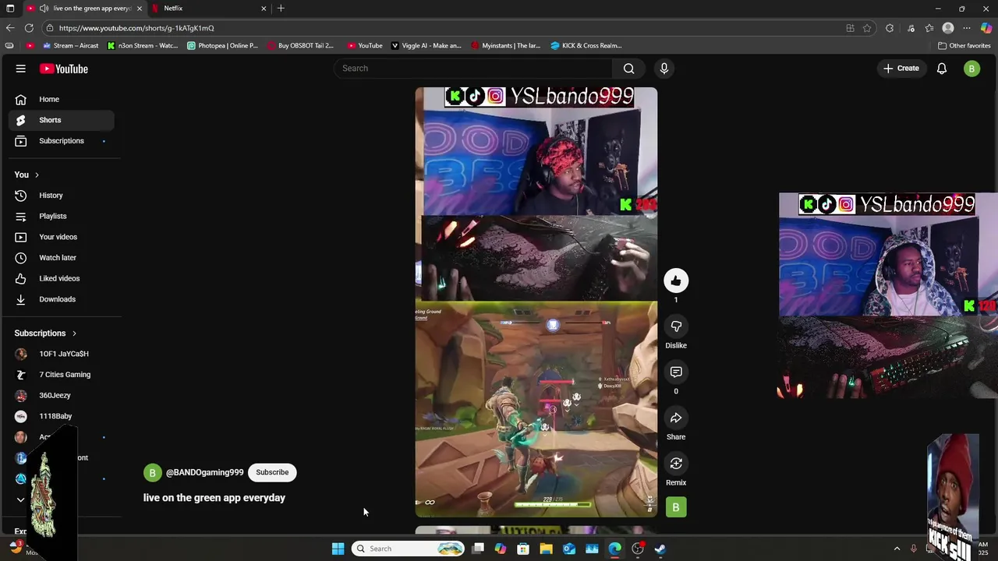Open 7 Cities Gaming channel
This screenshot has width=998, height=561.
62,375
